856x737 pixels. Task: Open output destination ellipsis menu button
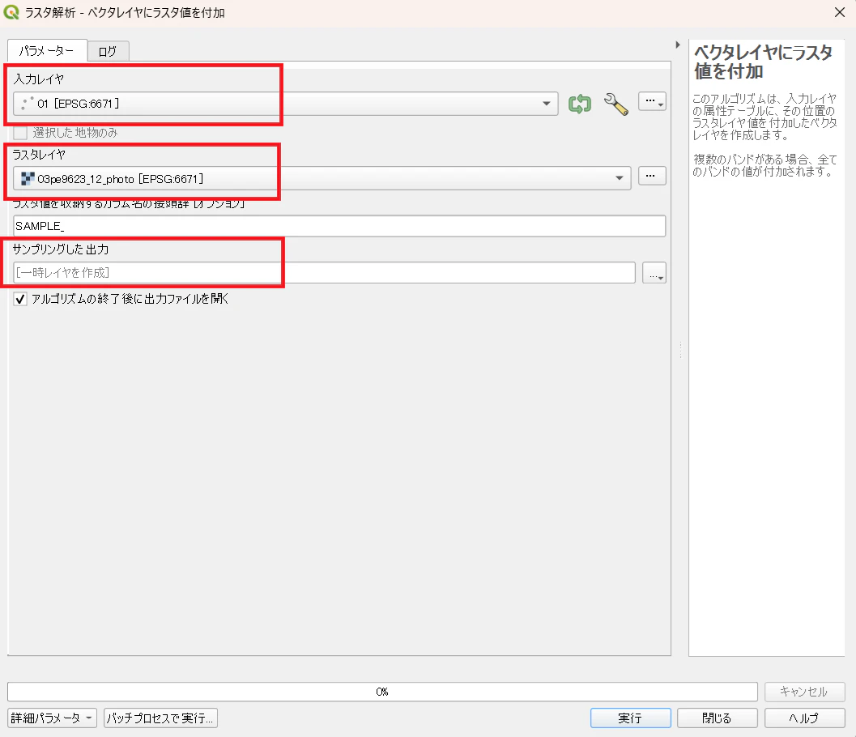click(x=654, y=273)
